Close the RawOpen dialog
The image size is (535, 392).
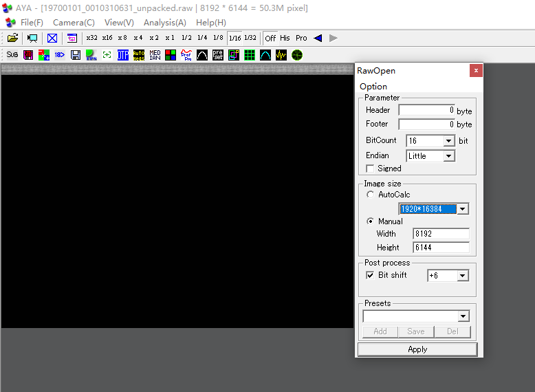tap(476, 71)
